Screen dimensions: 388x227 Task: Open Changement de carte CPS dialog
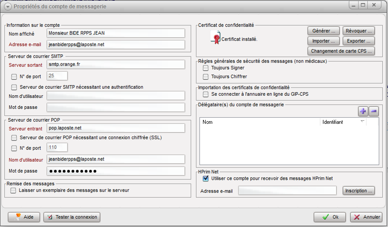pyautogui.click(x=341, y=51)
